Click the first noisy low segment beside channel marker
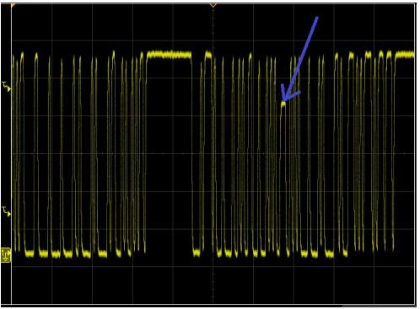 point(30,253)
